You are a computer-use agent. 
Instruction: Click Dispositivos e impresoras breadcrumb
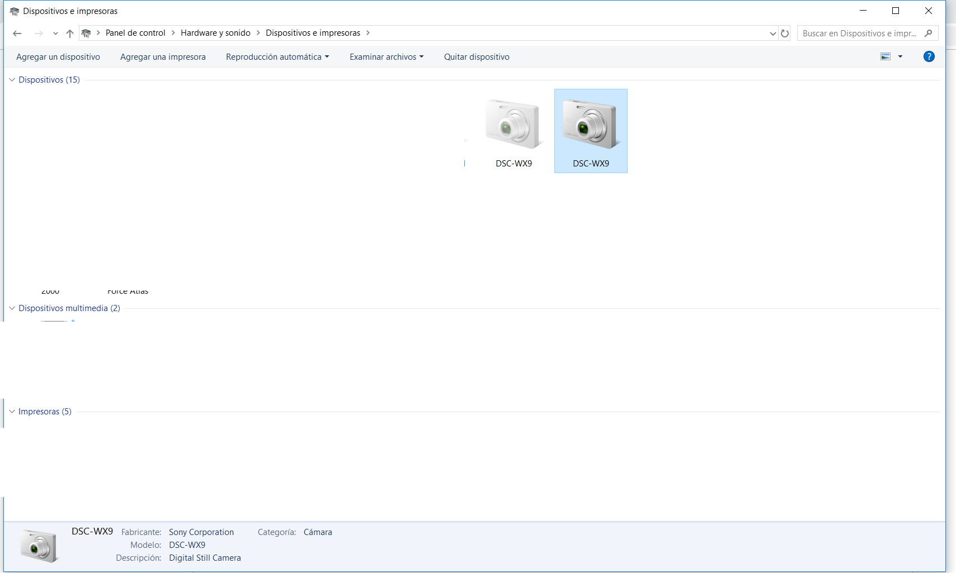tap(313, 33)
